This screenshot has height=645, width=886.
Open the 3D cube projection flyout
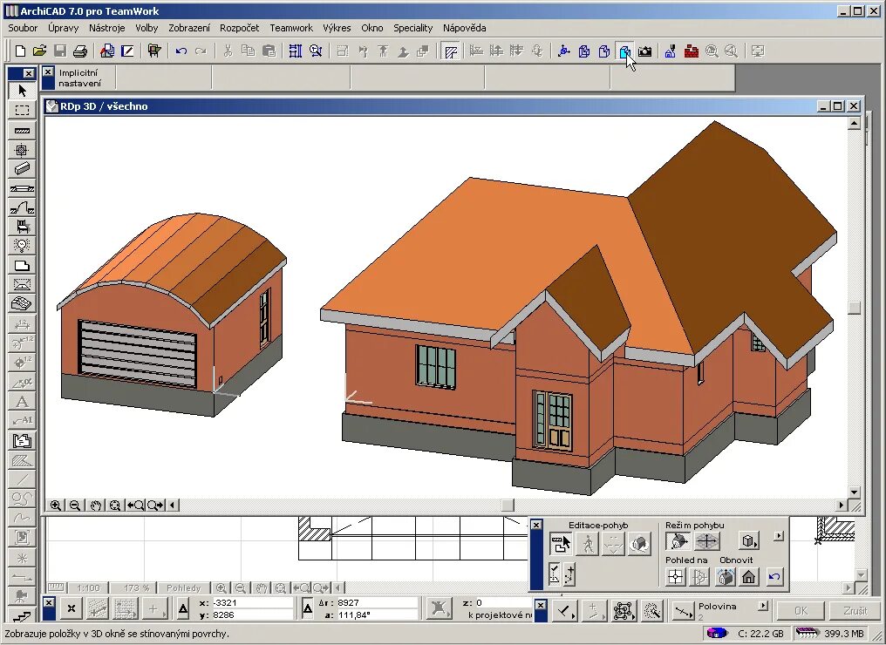point(749,541)
